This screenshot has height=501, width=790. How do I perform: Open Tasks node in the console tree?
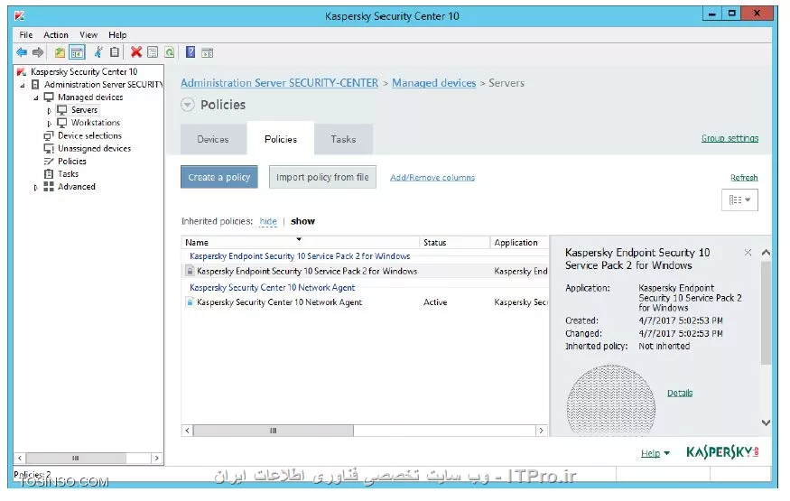click(68, 173)
